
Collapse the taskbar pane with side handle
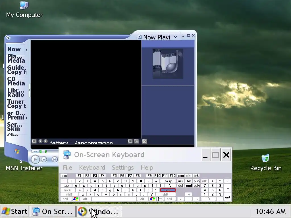point(29,90)
